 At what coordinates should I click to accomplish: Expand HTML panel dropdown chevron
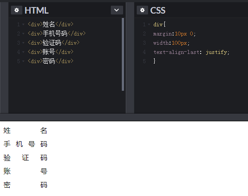click(x=117, y=10)
